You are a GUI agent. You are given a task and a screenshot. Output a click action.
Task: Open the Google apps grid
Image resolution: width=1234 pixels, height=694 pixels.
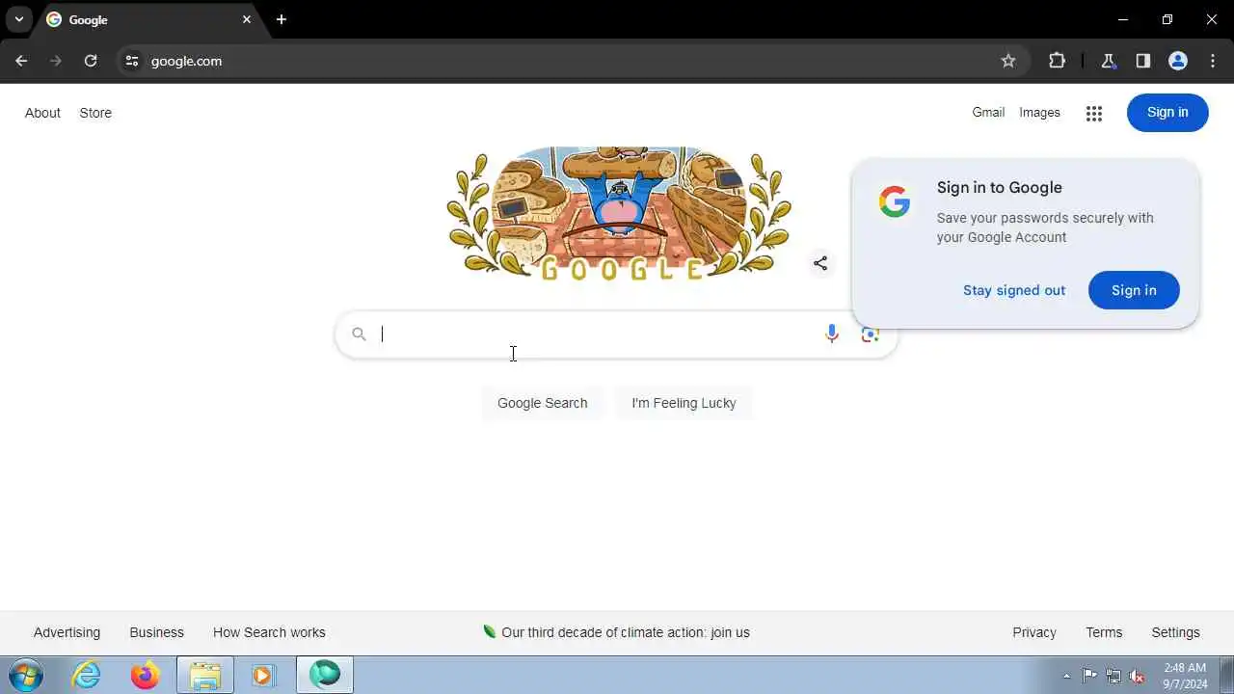[x=1093, y=114]
